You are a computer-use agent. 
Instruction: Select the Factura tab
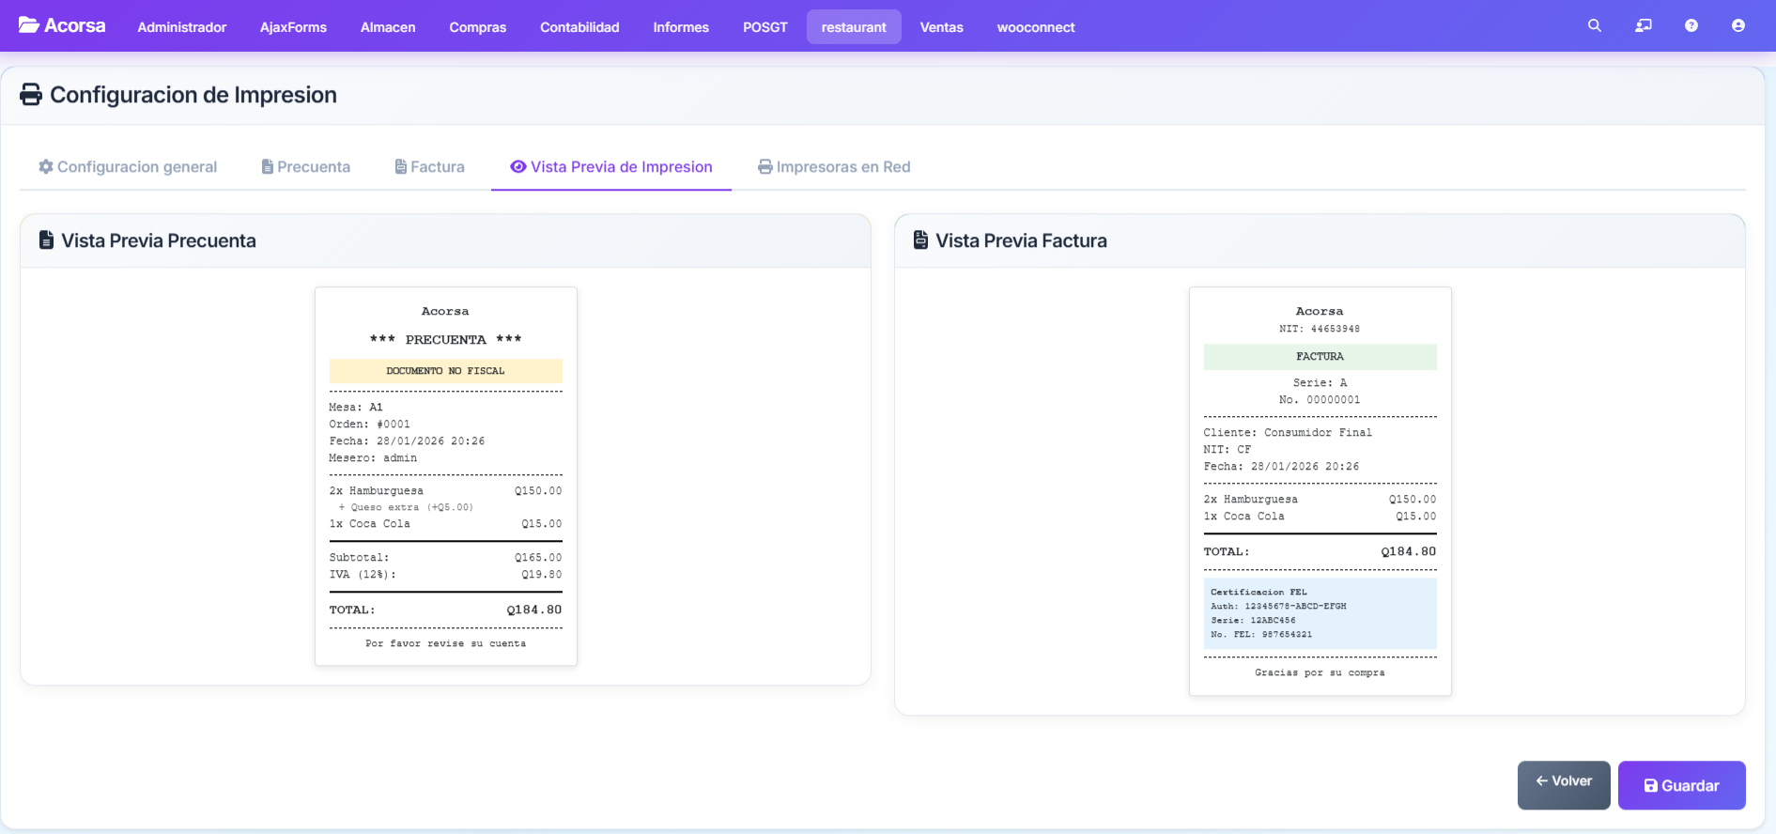point(429,167)
